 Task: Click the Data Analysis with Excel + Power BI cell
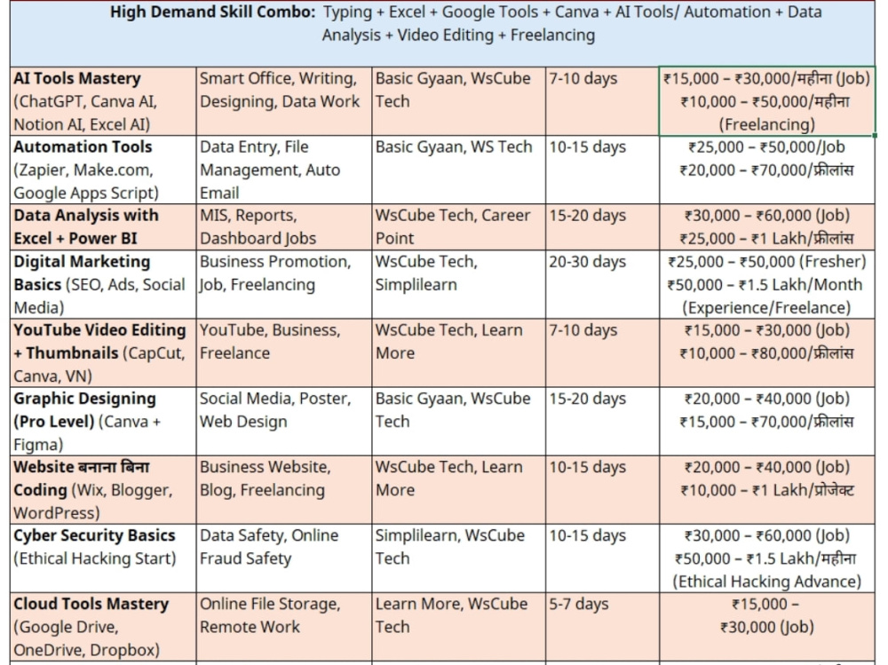tap(103, 226)
